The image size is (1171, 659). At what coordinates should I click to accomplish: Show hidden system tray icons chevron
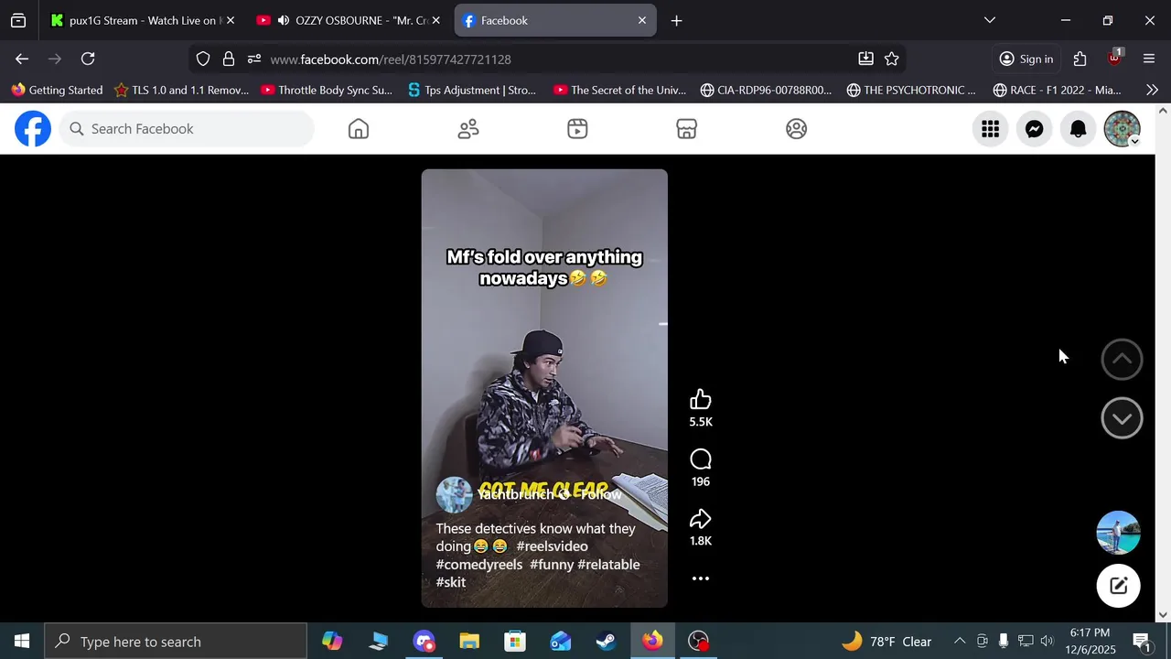point(960,642)
